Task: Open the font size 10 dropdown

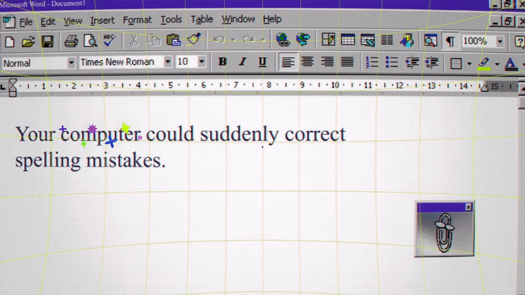Action: pyautogui.click(x=201, y=62)
